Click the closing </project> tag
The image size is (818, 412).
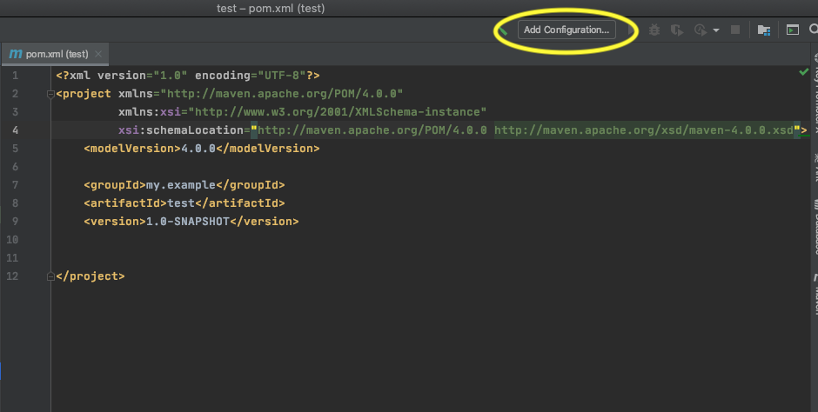(91, 276)
